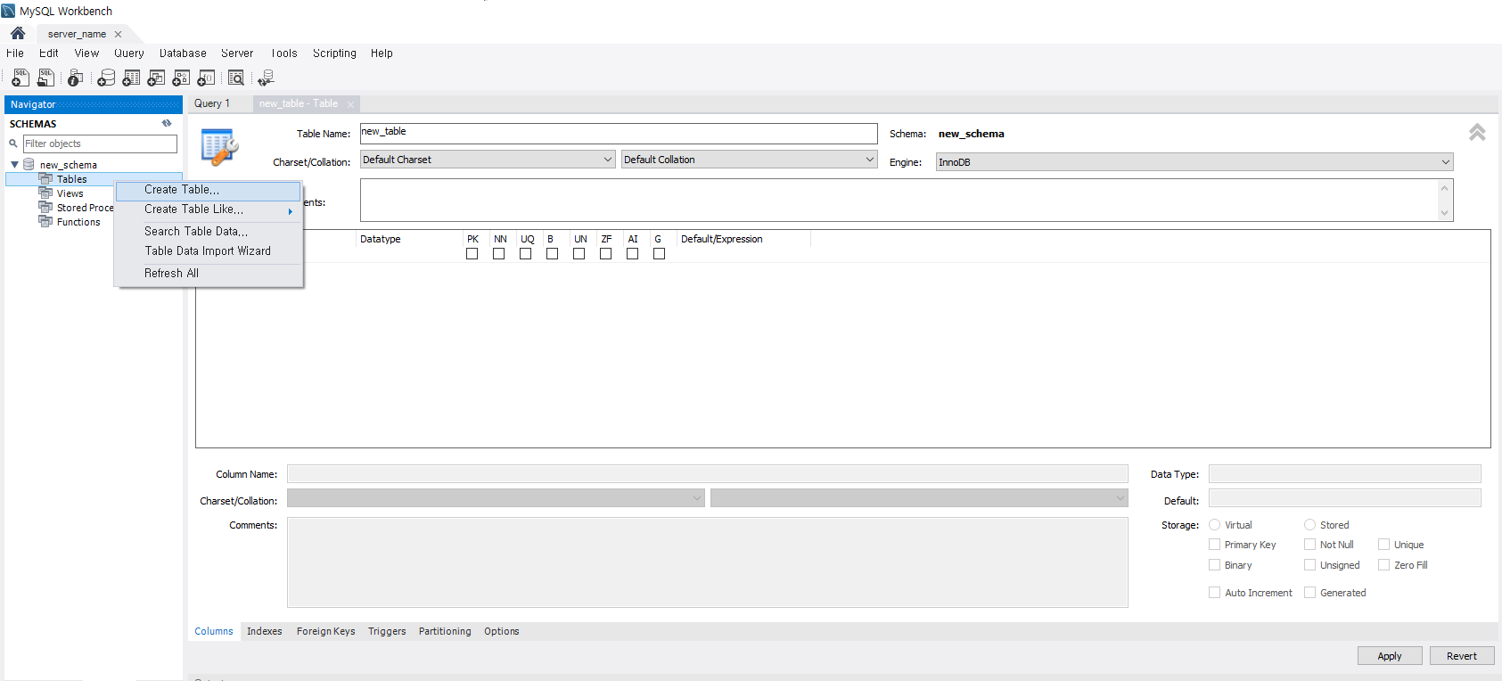Open the Scripting menu
Image resolution: width=1502 pixels, height=681 pixels.
pos(334,53)
